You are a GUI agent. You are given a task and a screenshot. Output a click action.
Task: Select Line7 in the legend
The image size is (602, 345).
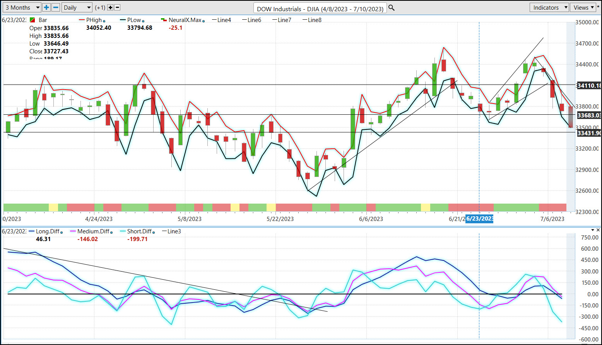282,20
